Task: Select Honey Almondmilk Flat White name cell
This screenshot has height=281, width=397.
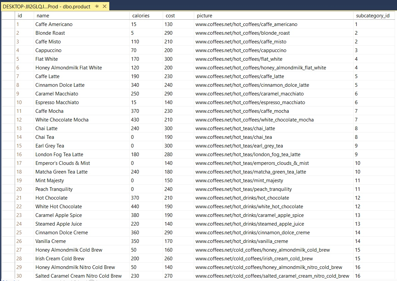Action: [82, 67]
